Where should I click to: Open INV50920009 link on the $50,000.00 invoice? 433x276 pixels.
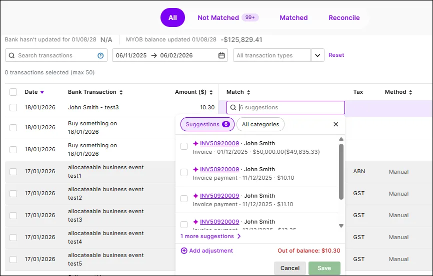click(x=219, y=143)
